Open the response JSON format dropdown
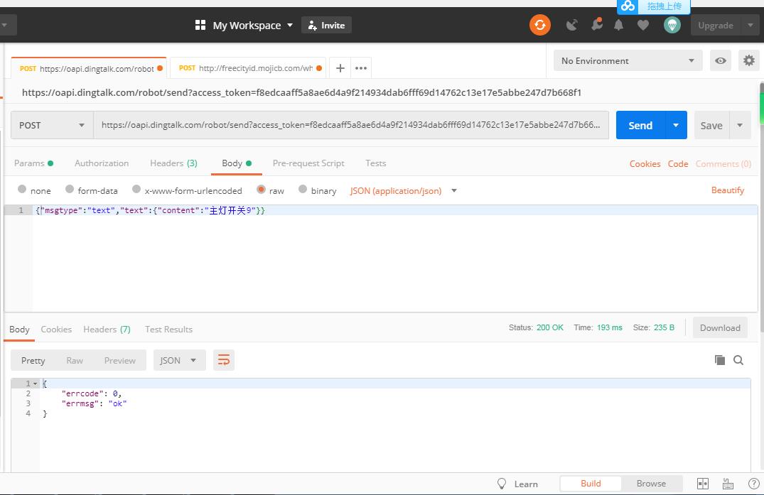Image resolution: width=764 pixels, height=495 pixels. [x=179, y=360]
